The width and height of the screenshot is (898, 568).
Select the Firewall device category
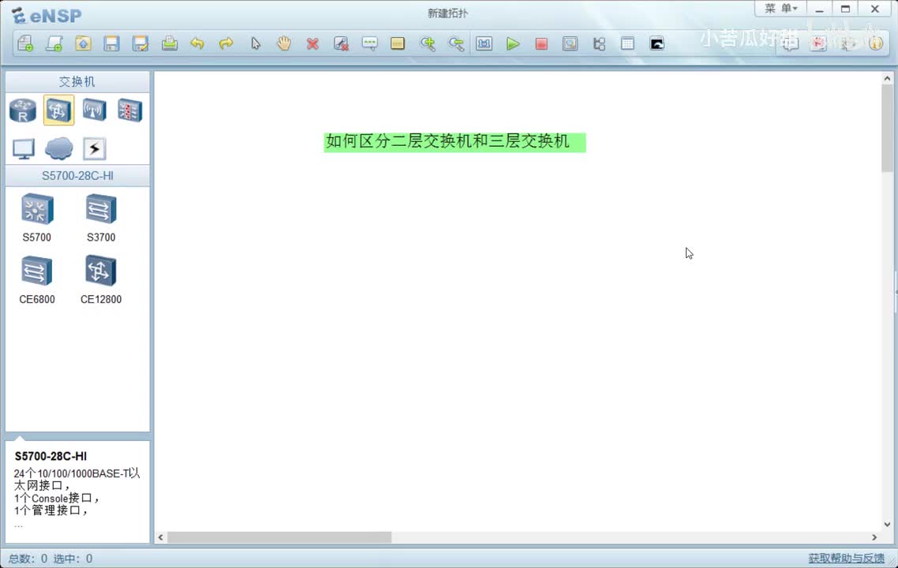click(130, 110)
